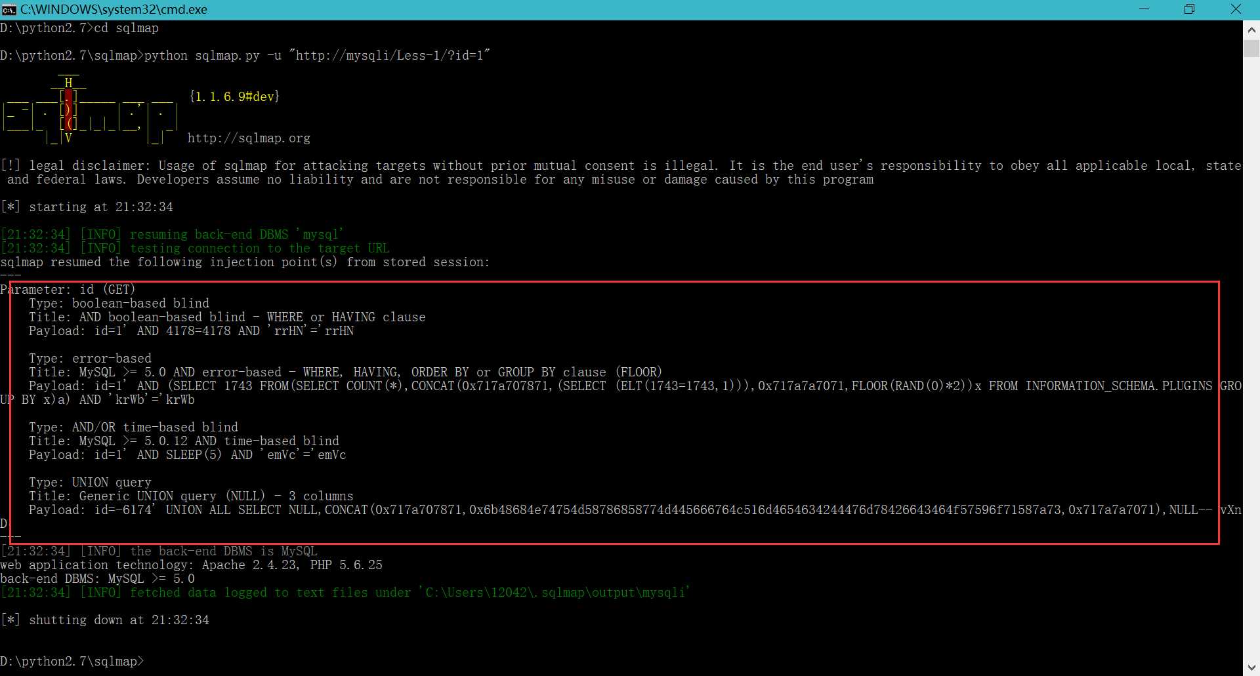1260x676 pixels.
Task: Click the legal disclaimer line
Action: 621,172
